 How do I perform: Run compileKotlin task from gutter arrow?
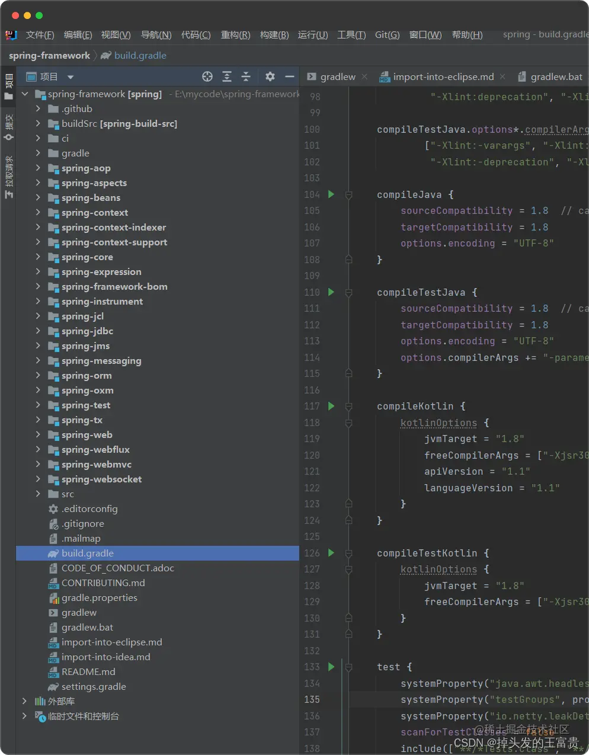(x=331, y=406)
